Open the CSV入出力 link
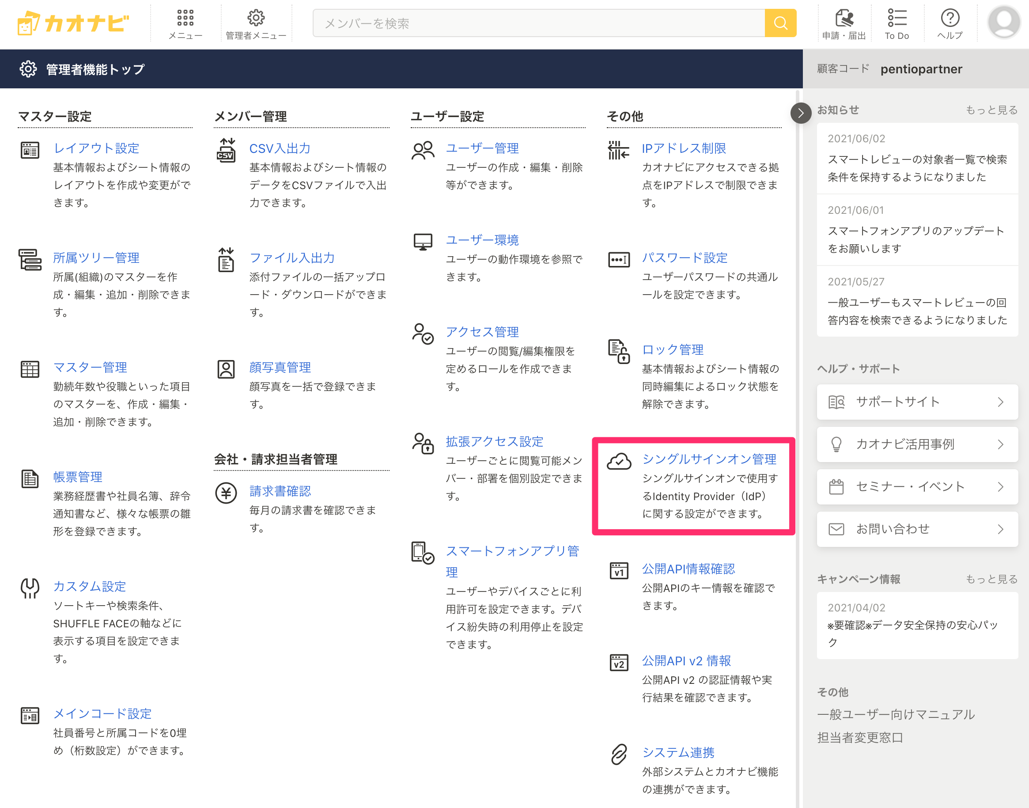The width and height of the screenshot is (1029, 808). coord(280,148)
